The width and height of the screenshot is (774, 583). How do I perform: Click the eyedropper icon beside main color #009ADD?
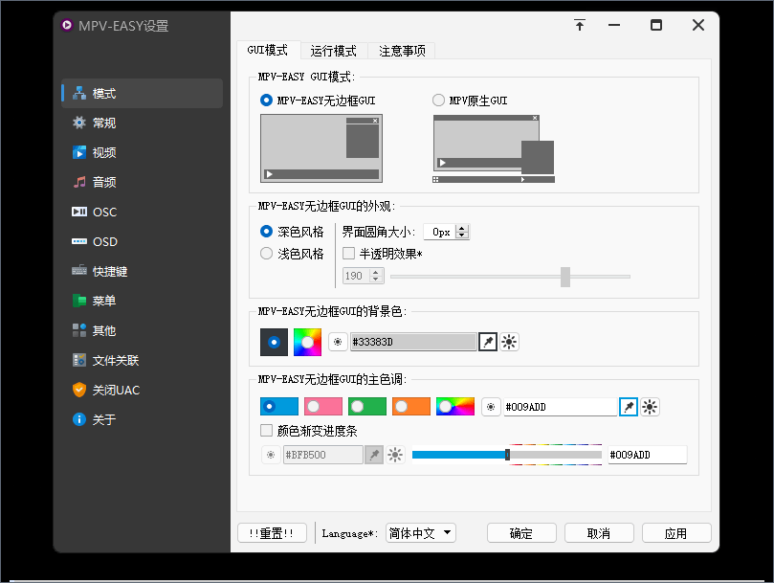click(x=629, y=407)
